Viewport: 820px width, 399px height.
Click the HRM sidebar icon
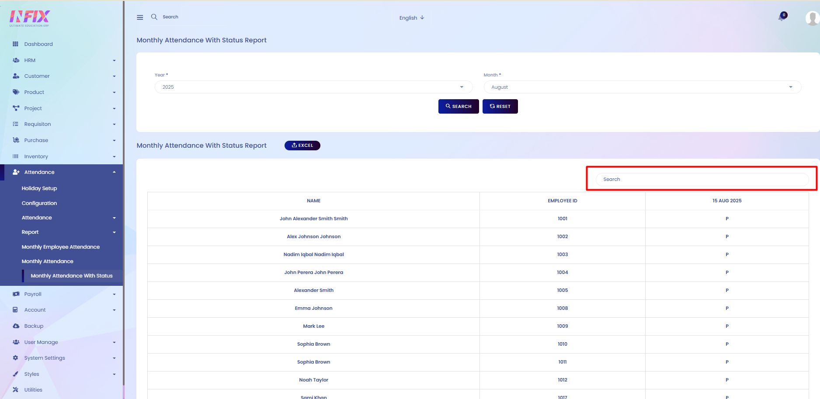(x=16, y=60)
